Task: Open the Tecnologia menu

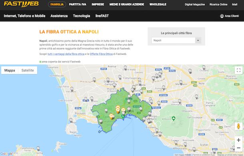Action: (x=82, y=16)
